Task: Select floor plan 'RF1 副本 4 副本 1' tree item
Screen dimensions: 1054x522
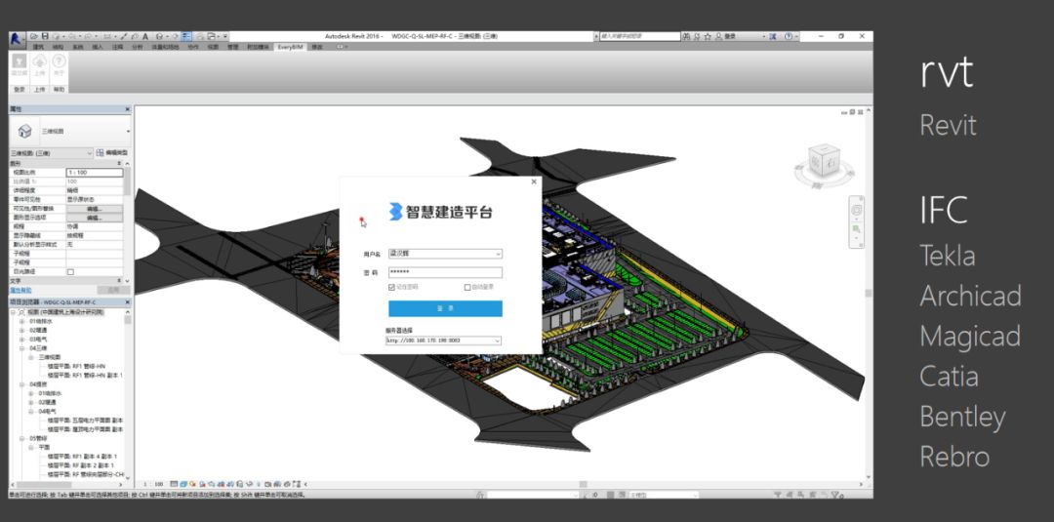Action: coord(82,457)
